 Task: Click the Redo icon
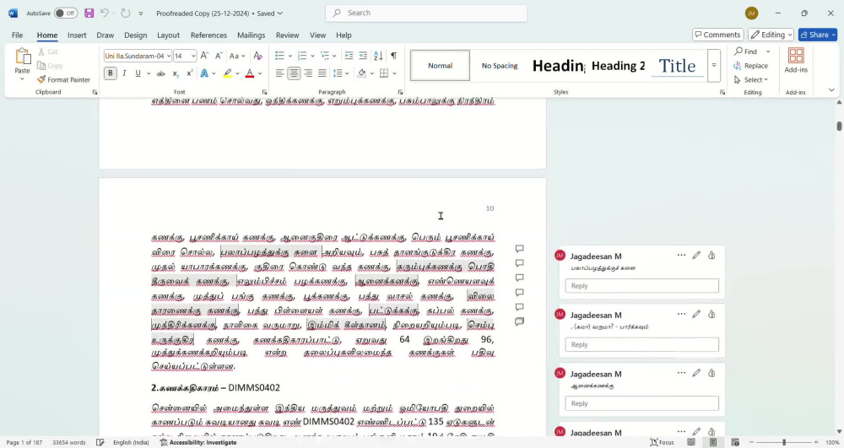point(126,13)
